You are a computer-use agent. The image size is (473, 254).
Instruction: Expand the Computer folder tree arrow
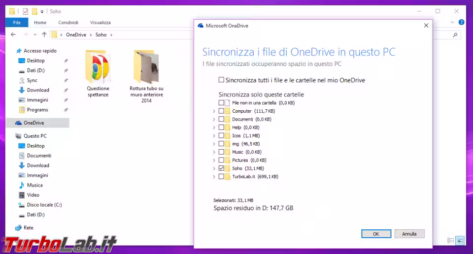point(214,111)
